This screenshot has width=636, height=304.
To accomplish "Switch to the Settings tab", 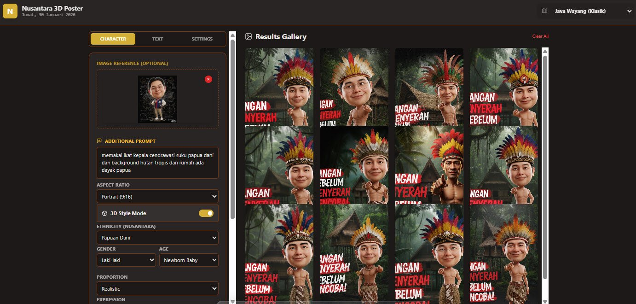I will tap(202, 39).
